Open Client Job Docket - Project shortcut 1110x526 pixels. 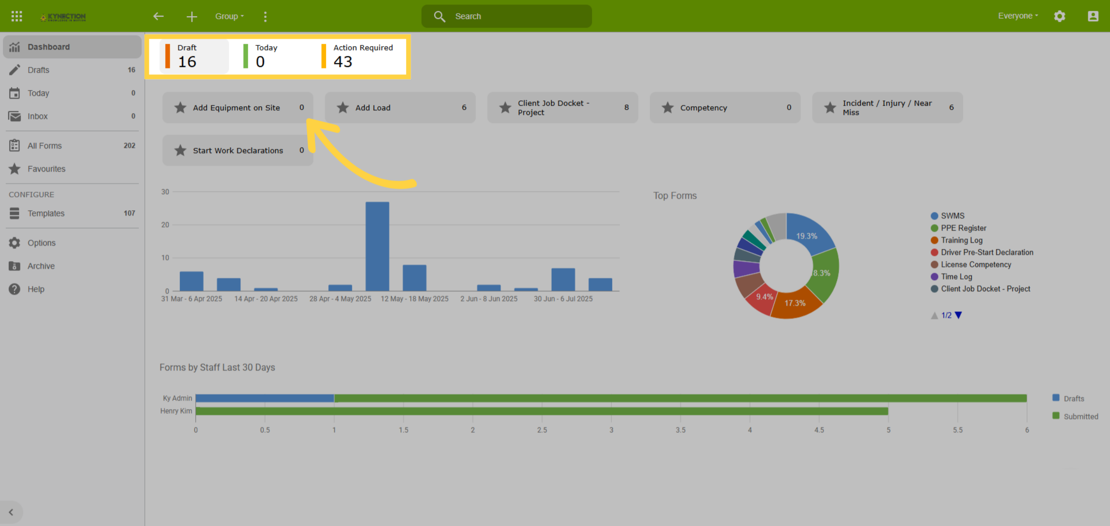562,108
